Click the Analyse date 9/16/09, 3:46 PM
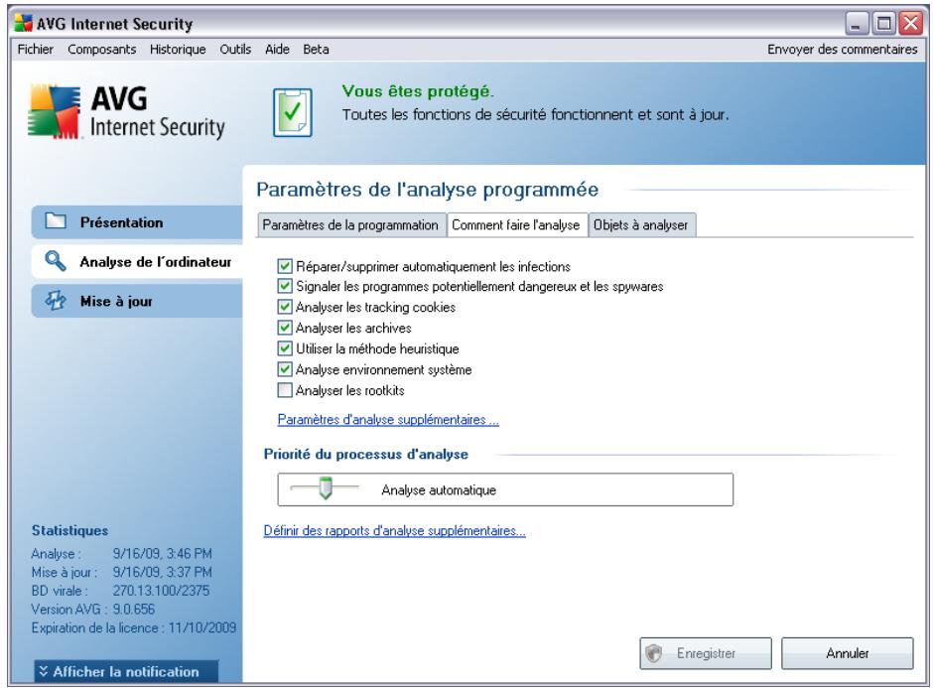 pyautogui.click(x=163, y=554)
